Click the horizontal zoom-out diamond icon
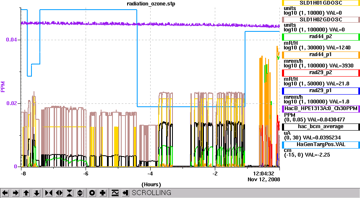The height and width of the screenshot is (198, 360). click(x=59, y=193)
